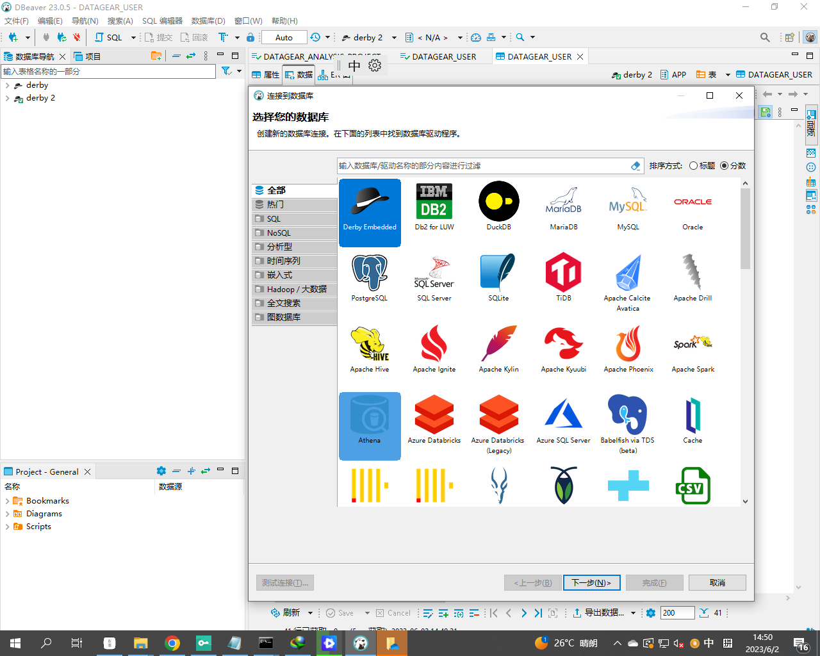Select the Derby Embedded driver
820x656 pixels.
tap(370, 213)
